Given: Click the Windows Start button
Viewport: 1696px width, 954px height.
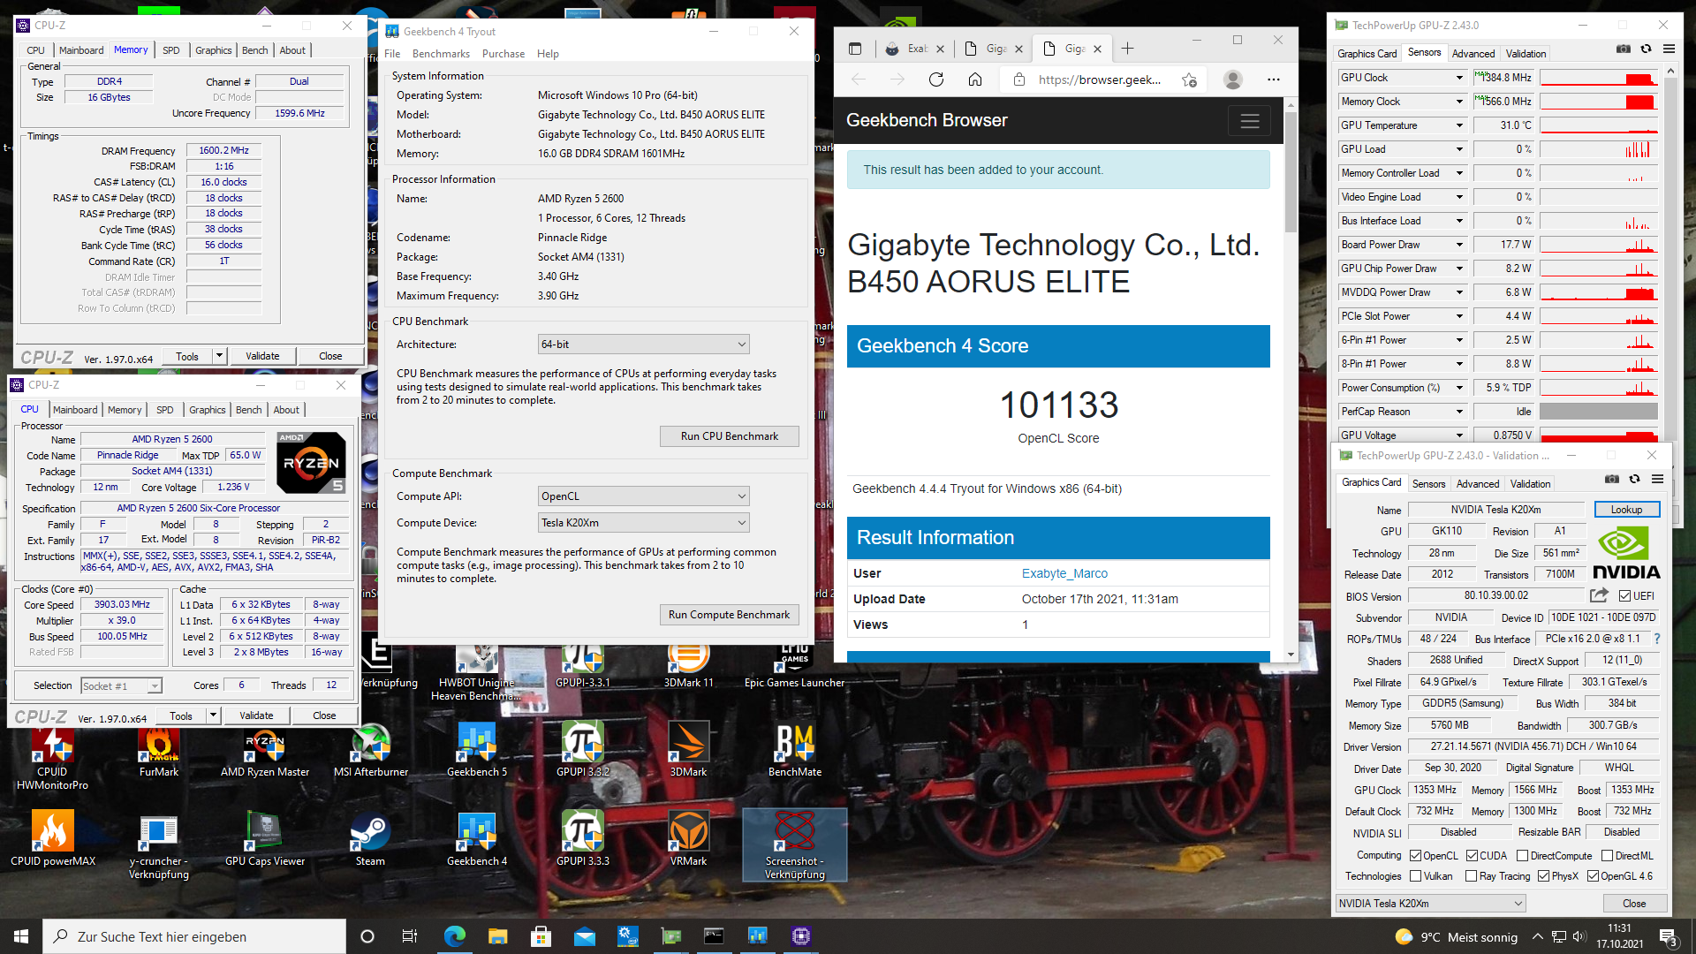Looking at the screenshot, I should [x=21, y=936].
